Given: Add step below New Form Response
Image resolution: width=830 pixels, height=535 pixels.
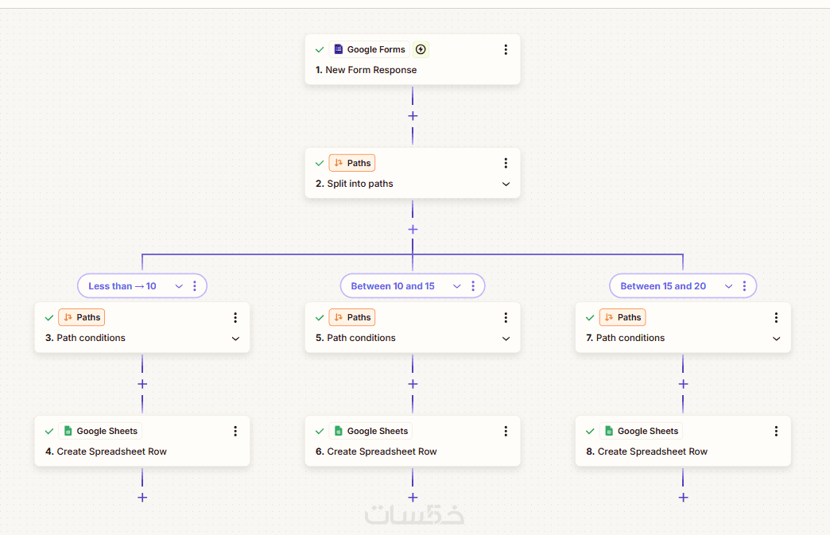Looking at the screenshot, I should point(413,116).
